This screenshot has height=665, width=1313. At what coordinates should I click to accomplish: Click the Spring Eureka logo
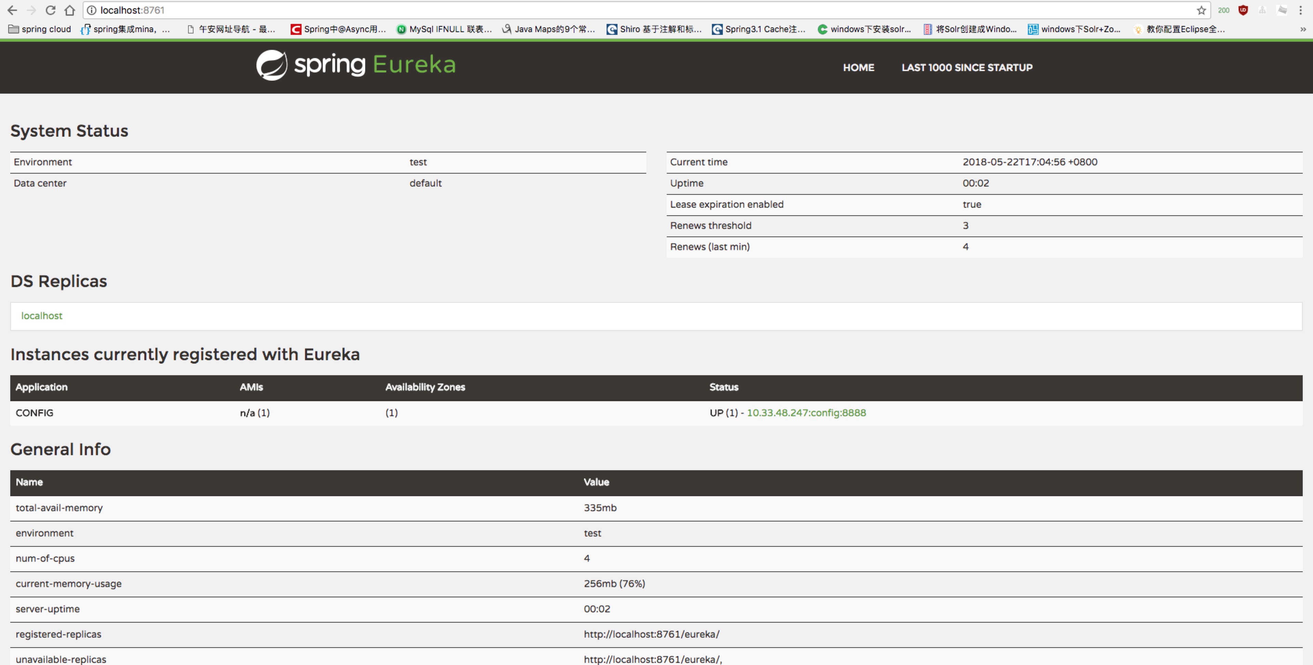[x=356, y=65]
